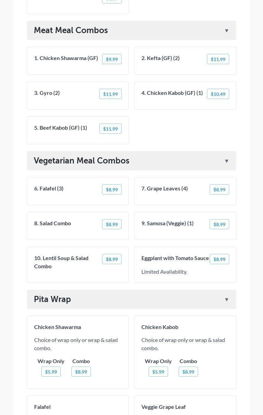Screen dimensions: 263x415
Task: Pick Chicken Shawarma Wrap Only $5.99
Action: click(x=51, y=372)
